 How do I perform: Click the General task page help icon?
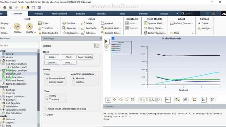click(97, 46)
